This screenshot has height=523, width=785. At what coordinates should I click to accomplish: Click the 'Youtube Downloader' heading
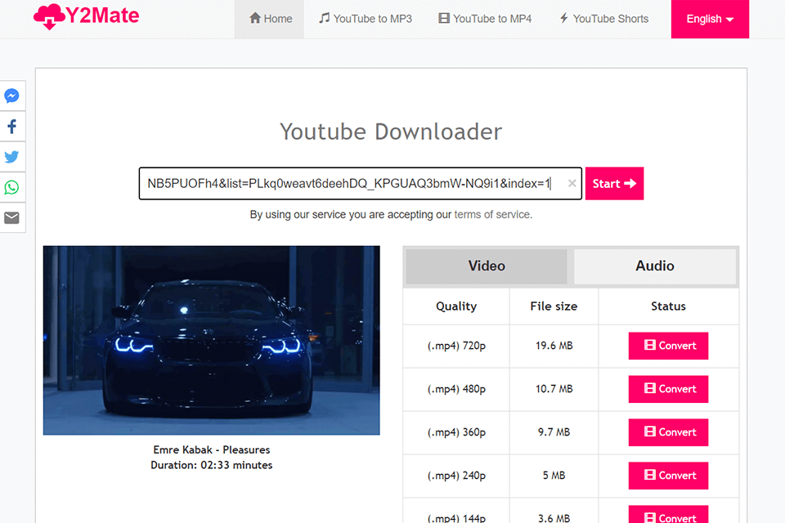[x=391, y=132]
